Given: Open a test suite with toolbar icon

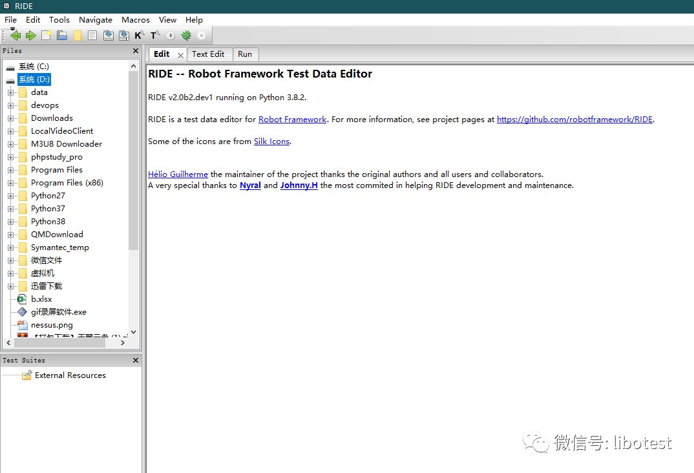Looking at the screenshot, I should 62,36.
